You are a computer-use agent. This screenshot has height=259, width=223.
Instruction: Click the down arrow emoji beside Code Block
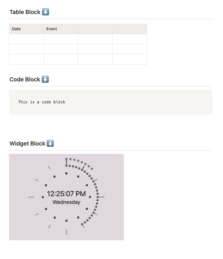point(45,79)
